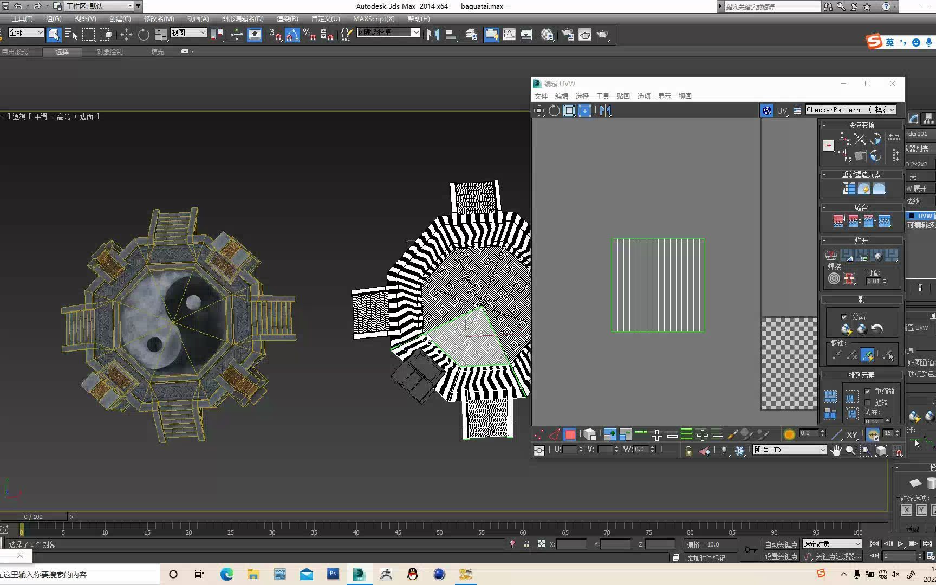Click the checker pattern preview thumbnail
This screenshot has width=936, height=585.
point(789,363)
